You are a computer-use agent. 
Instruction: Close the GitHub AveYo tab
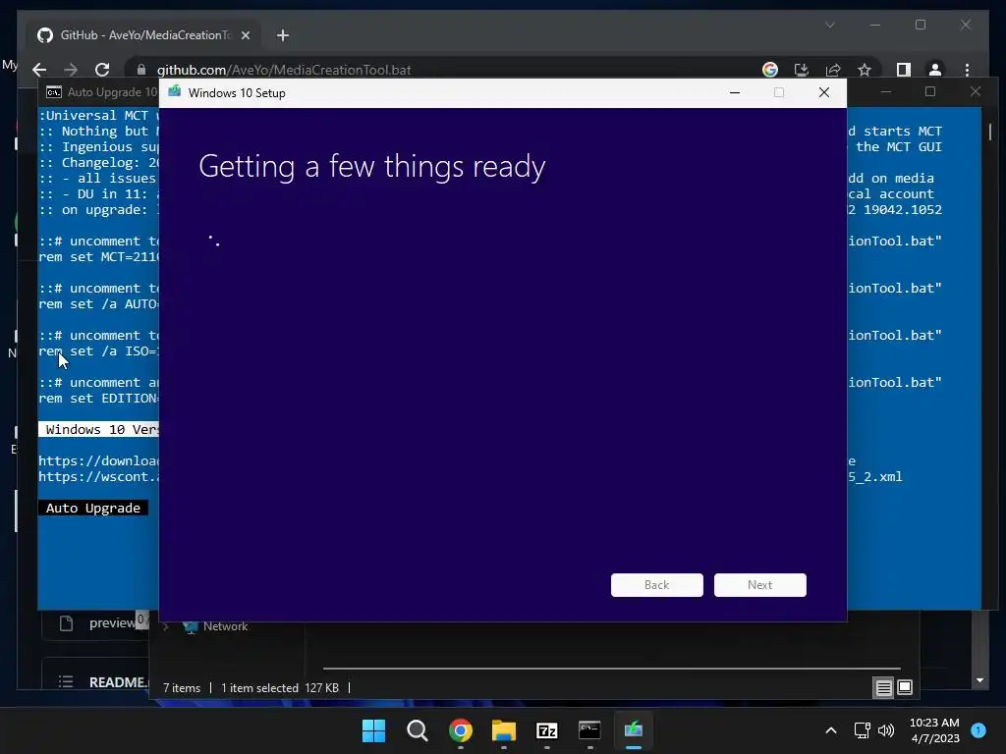point(245,35)
